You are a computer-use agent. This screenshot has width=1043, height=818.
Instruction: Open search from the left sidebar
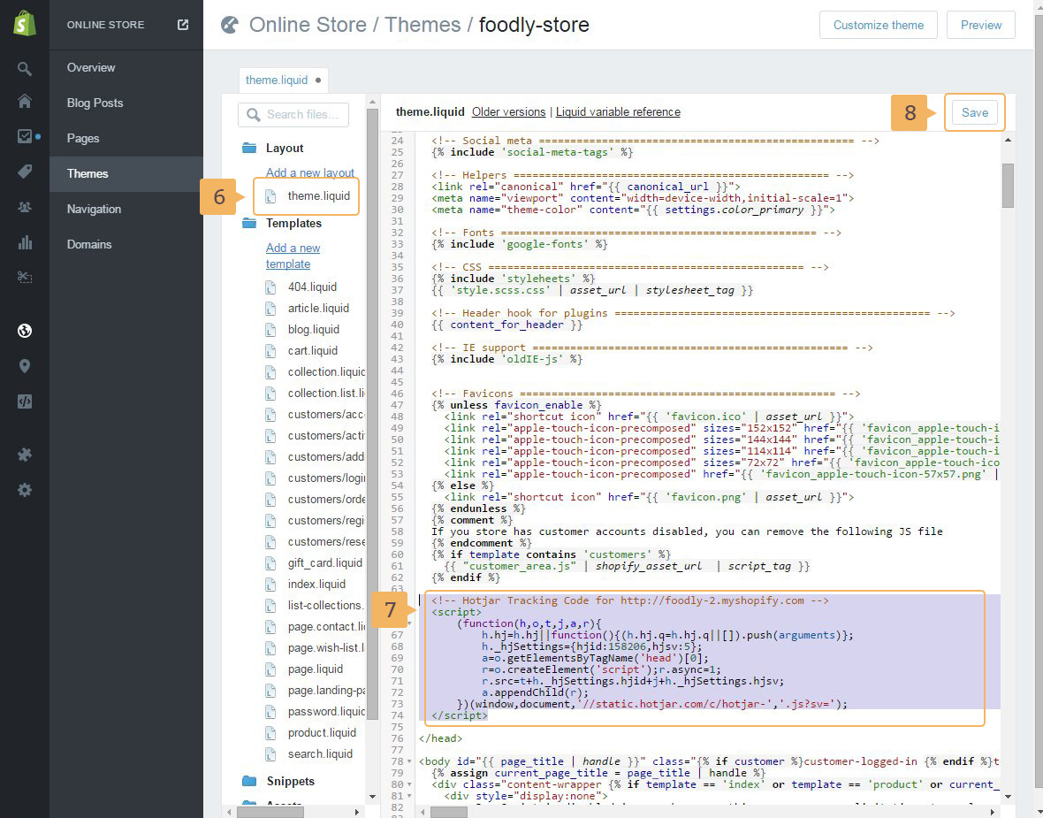[x=25, y=68]
